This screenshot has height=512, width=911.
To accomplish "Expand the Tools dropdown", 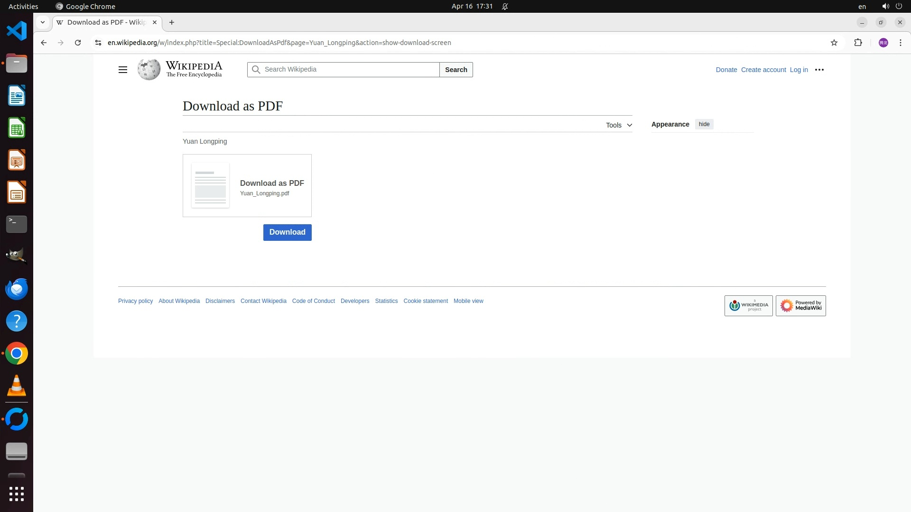I will pos(619,125).
